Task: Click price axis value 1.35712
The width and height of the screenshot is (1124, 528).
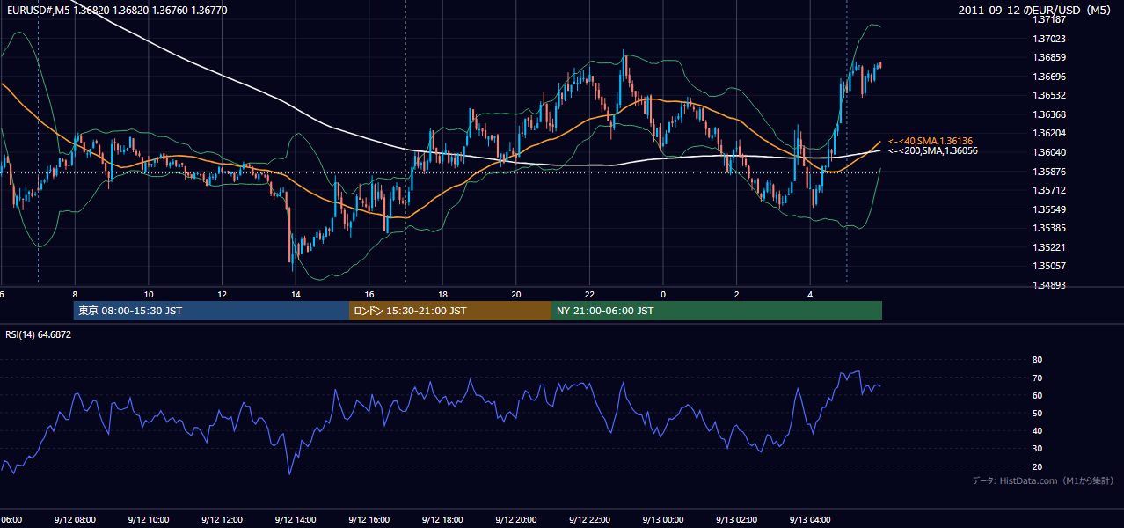Action: (x=1050, y=191)
